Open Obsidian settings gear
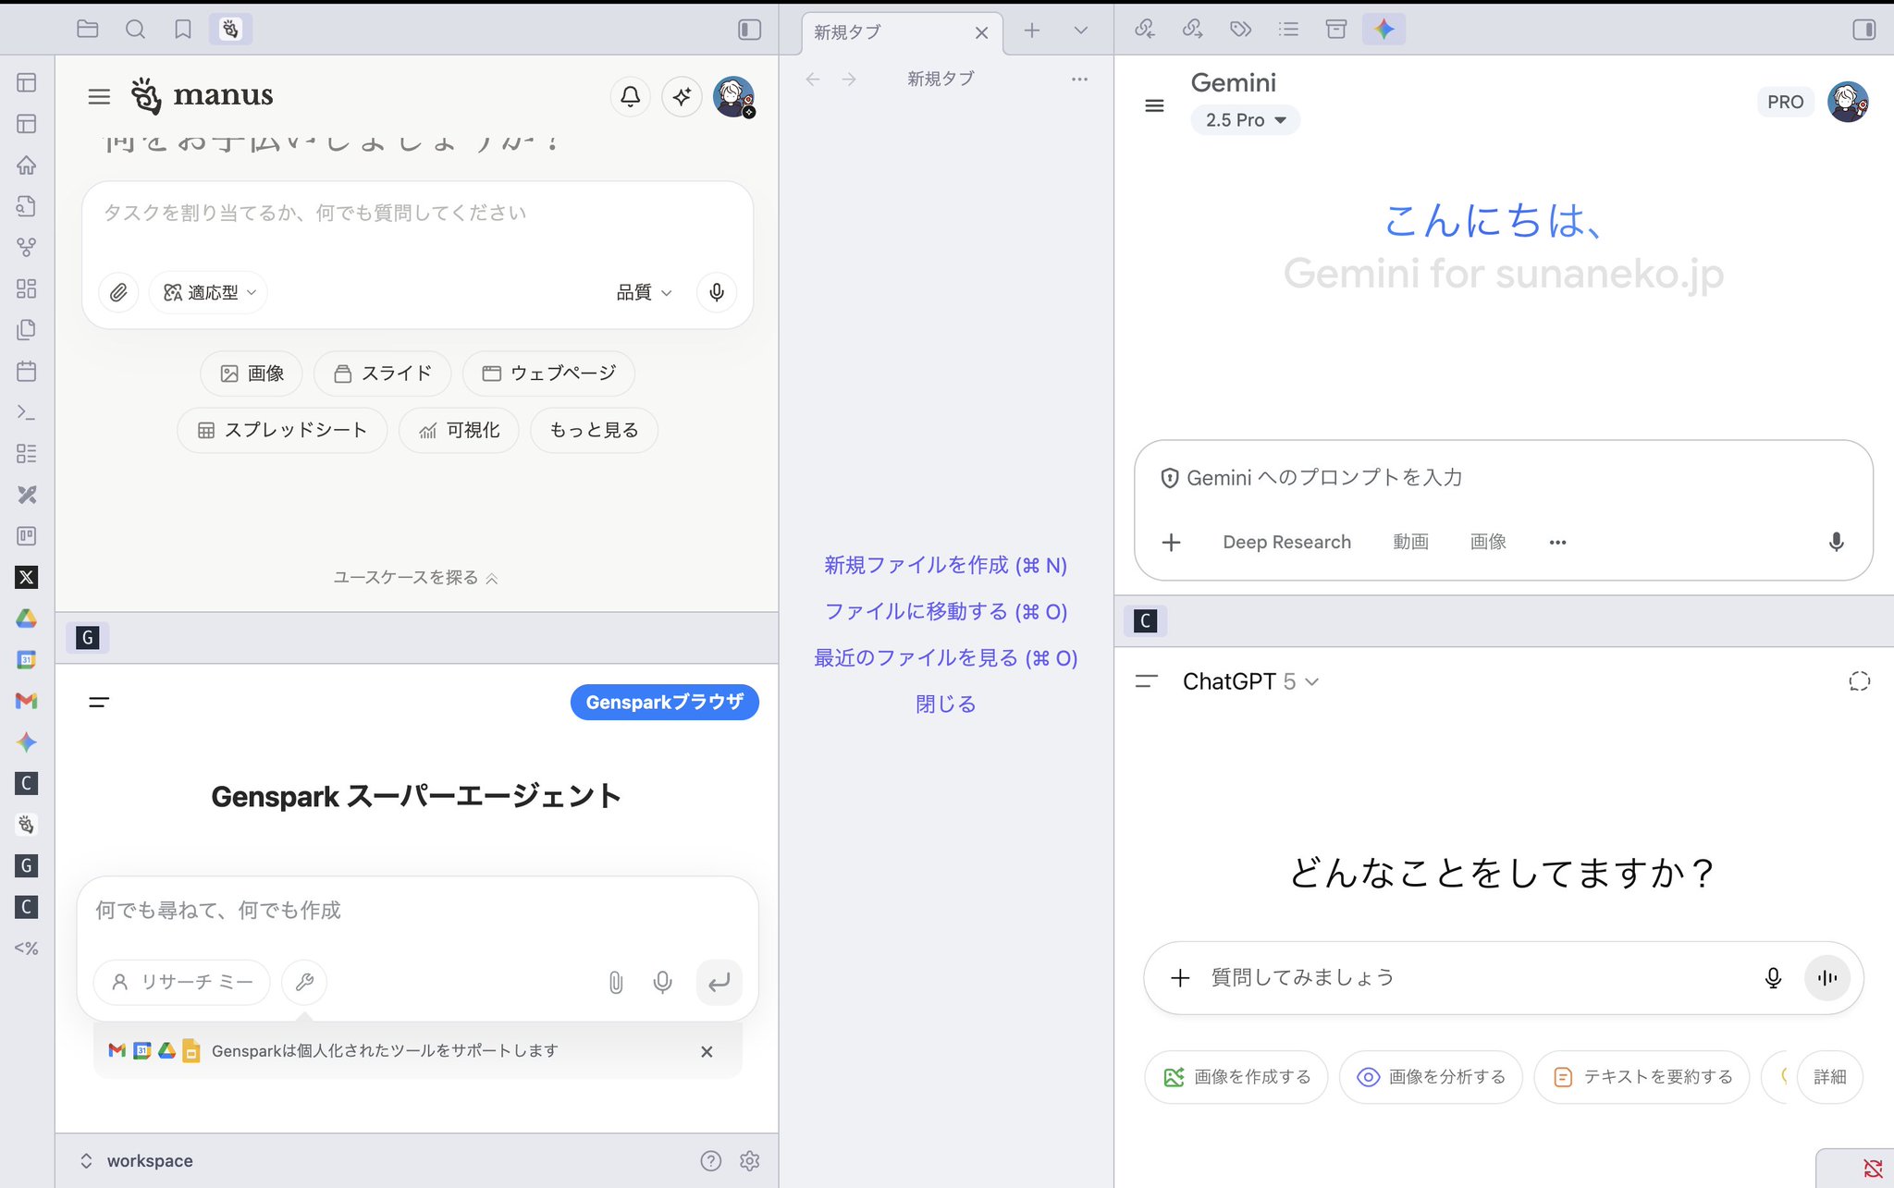This screenshot has width=1894, height=1188. point(750,1161)
